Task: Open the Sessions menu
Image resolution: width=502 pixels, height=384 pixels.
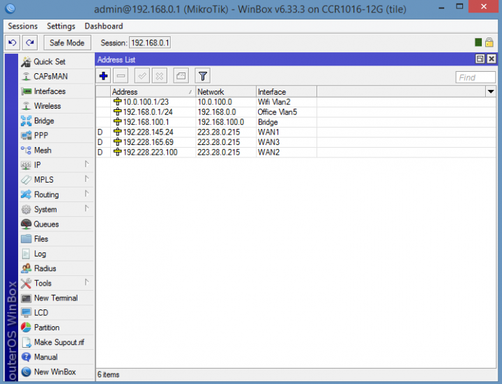Action: tap(23, 26)
